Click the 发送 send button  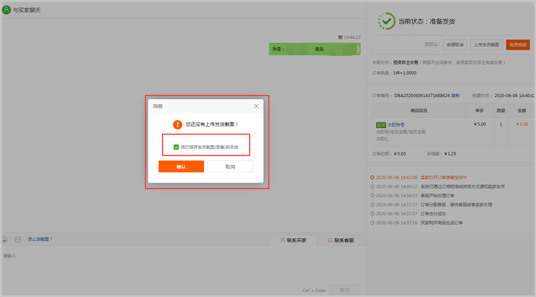(344, 290)
